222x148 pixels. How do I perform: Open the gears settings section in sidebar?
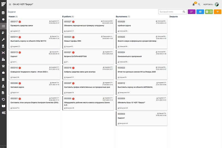coord(3,113)
